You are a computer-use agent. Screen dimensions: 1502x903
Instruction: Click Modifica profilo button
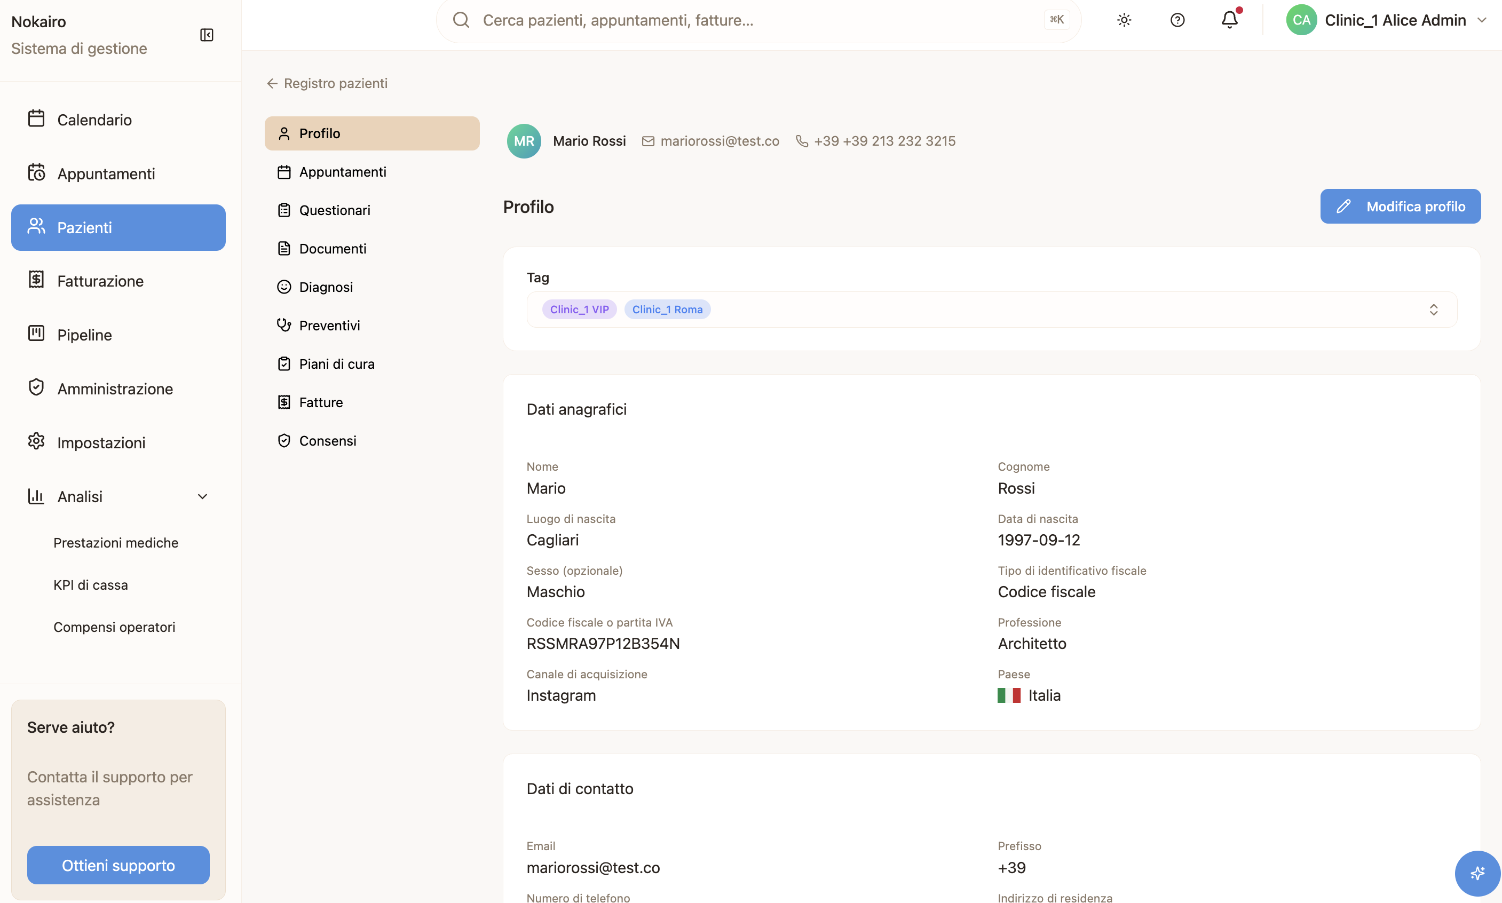[x=1401, y=207]
